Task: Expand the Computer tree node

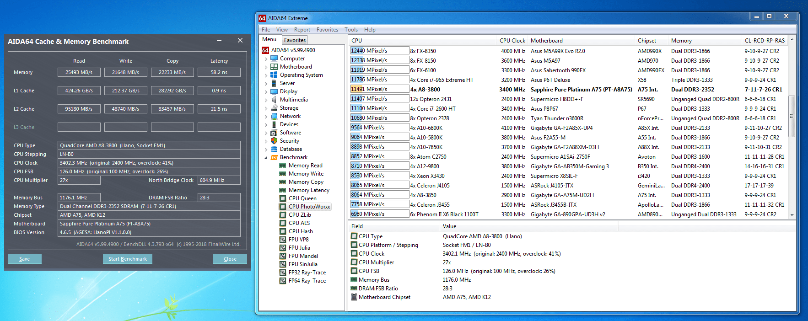Action: point(266,59)
